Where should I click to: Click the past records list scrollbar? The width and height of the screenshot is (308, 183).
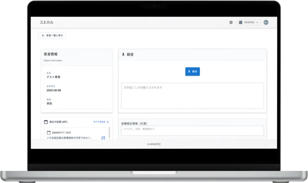click(110, 132)
